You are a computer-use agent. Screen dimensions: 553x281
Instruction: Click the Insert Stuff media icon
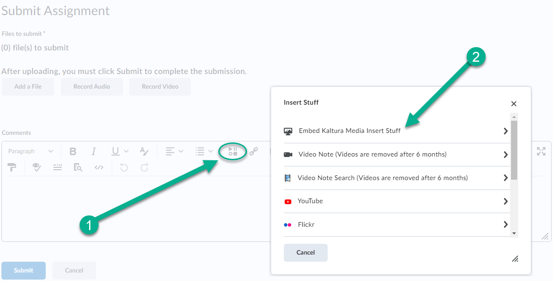(x=232, y=151)
